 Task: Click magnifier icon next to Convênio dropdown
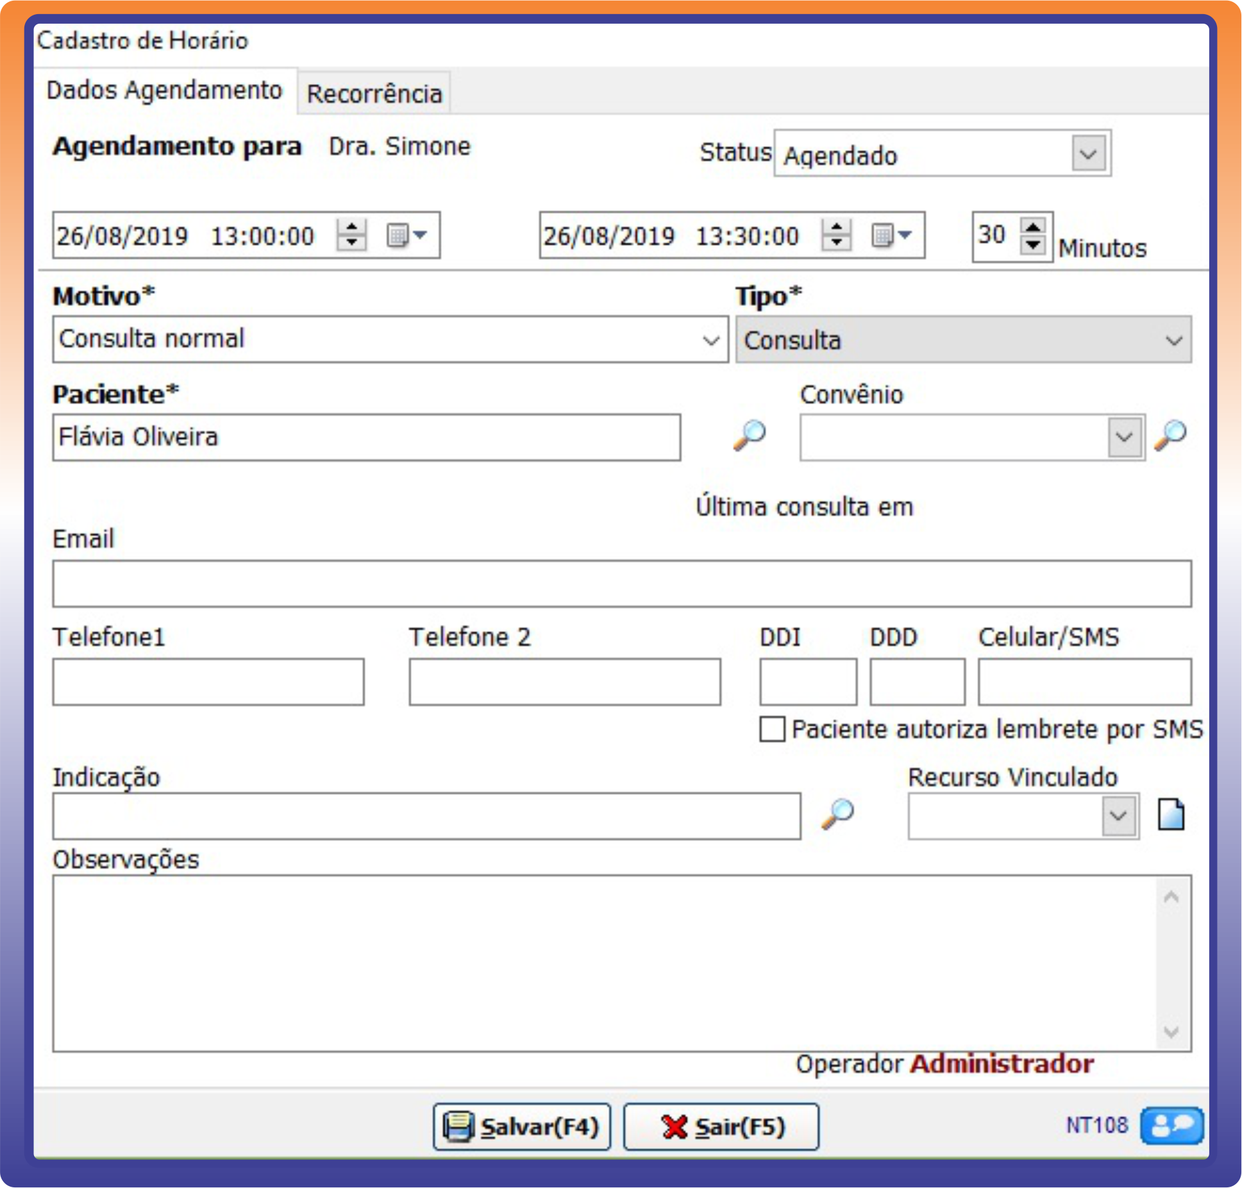point(1170,436)
